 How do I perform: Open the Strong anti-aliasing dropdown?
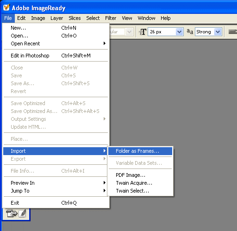(x=218, y=32)
